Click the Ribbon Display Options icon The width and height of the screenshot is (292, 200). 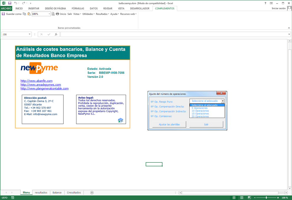[x=271, y=3]
